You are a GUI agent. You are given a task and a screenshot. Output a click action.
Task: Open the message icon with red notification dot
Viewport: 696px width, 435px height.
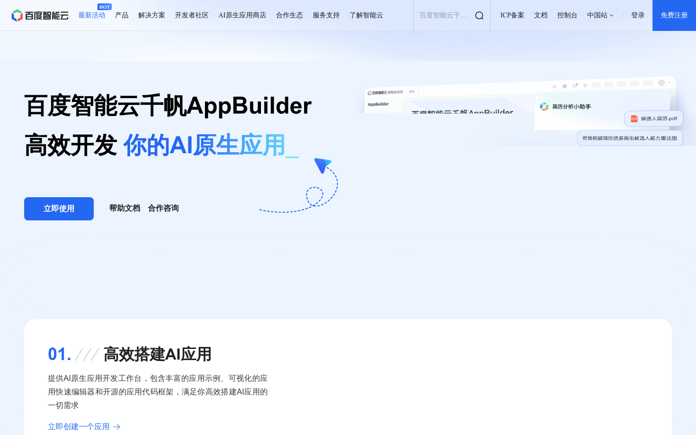[575, 85]
